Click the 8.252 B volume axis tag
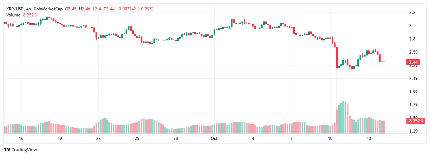Screen dimensions: 430x156 [x=416, y=121]
